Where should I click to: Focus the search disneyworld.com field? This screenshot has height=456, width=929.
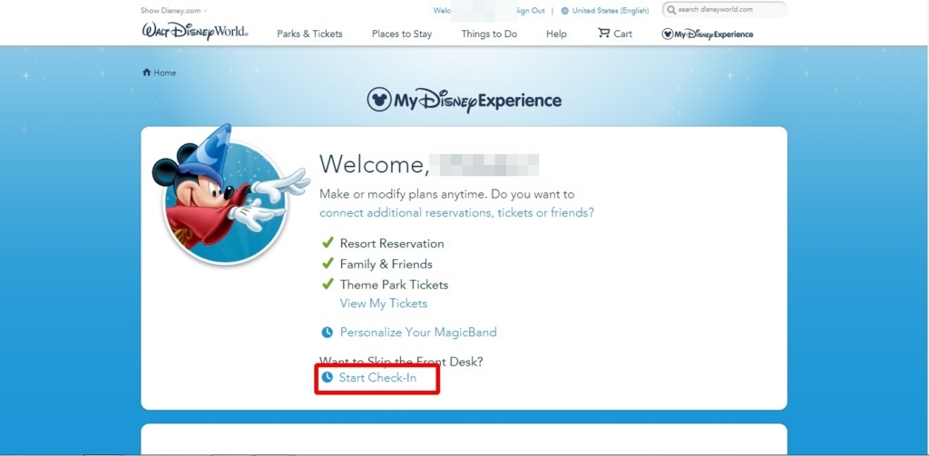tap(724, 10)
